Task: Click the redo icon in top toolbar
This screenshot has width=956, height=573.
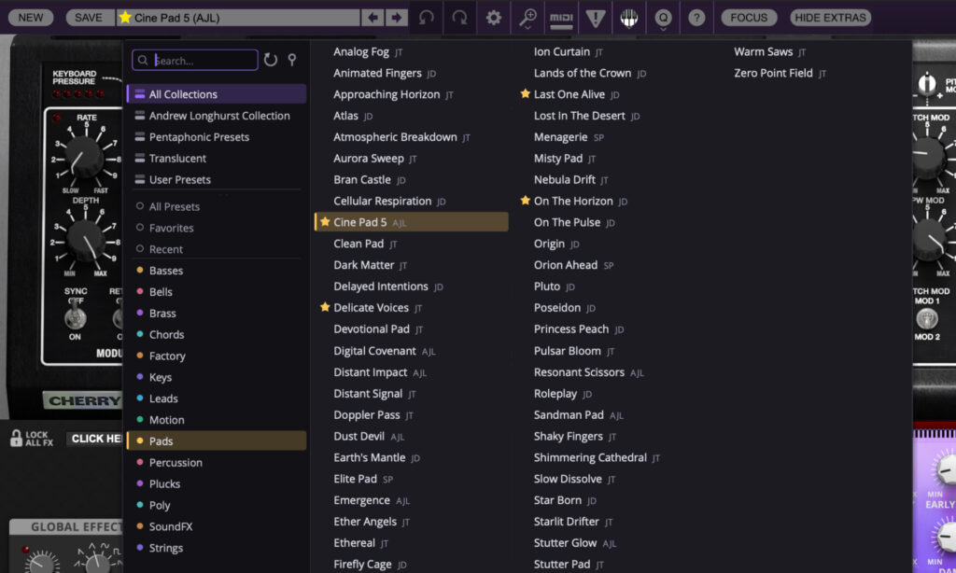Action: 459,18
